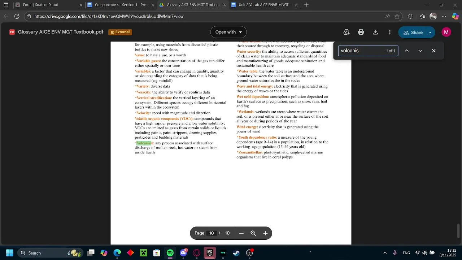This screenshot has width=462, height=260.
Task: Add shortcut to Drive icon
Action: (x=346, y=32)
